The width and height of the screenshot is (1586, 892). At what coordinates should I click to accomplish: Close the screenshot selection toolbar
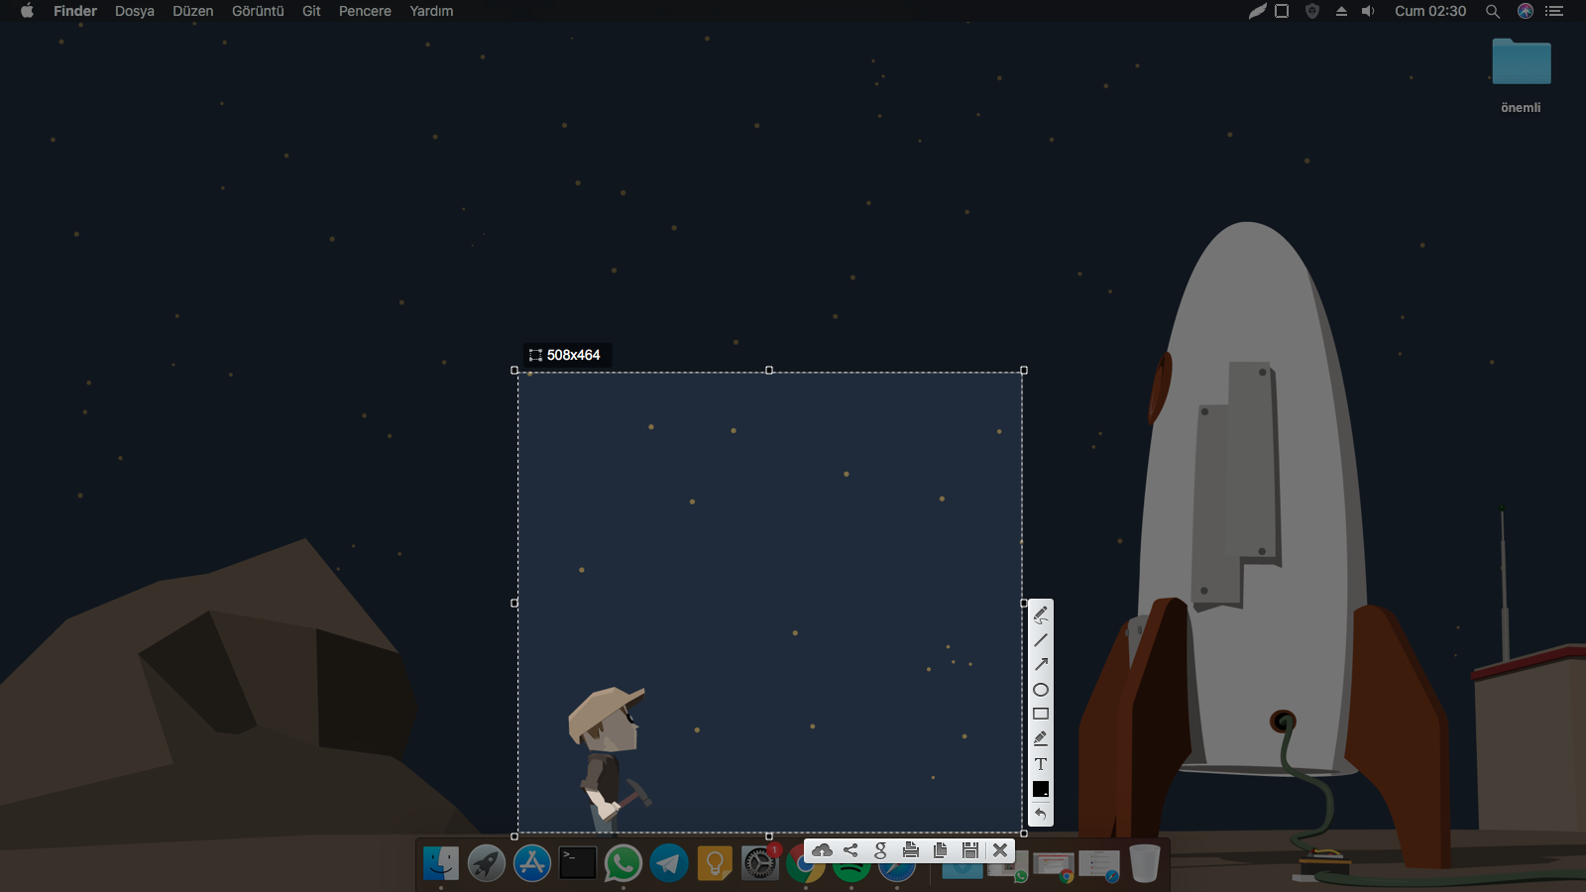(1000, 850)
